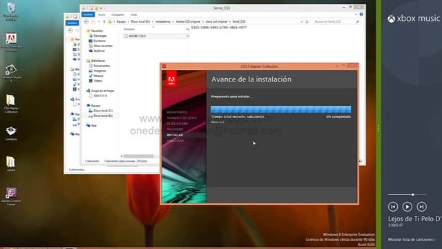Open the explorer help icon

pos(361,15)
